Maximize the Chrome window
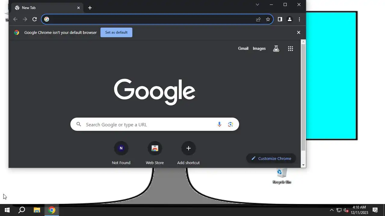The image size is (385, 216). click(x=285, y=4)
